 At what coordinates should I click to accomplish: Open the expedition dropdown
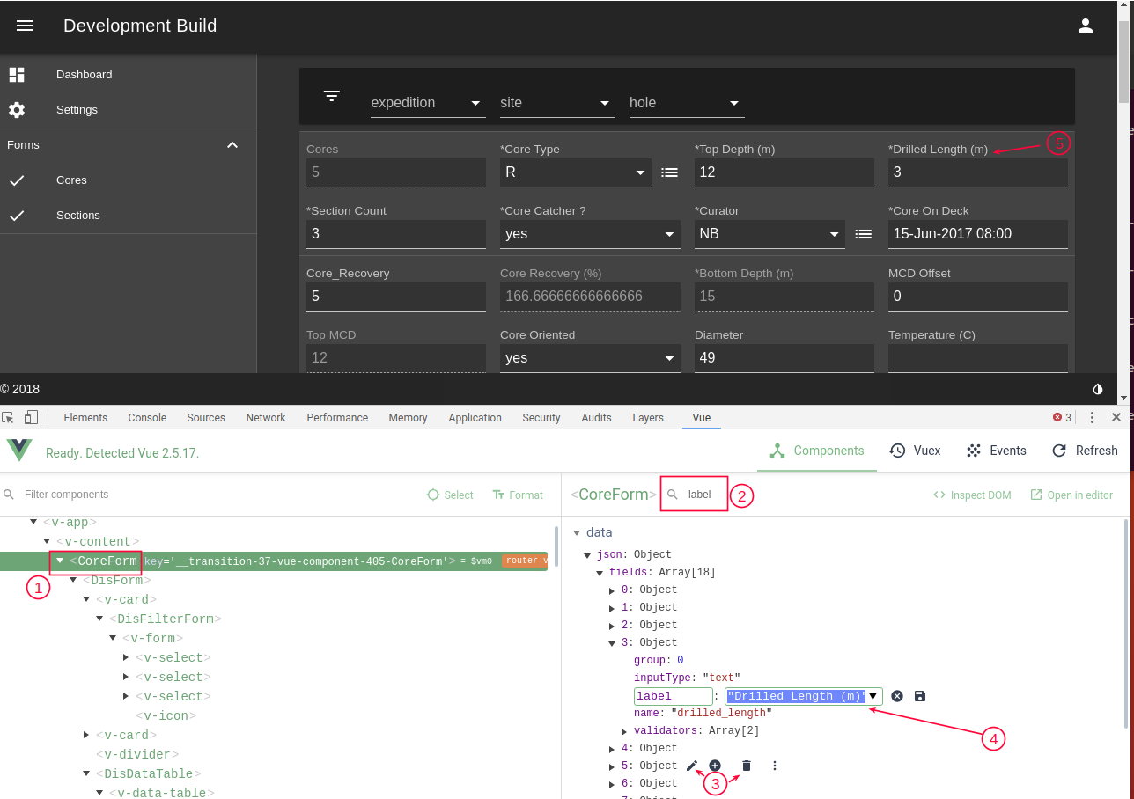coord(428,103)
